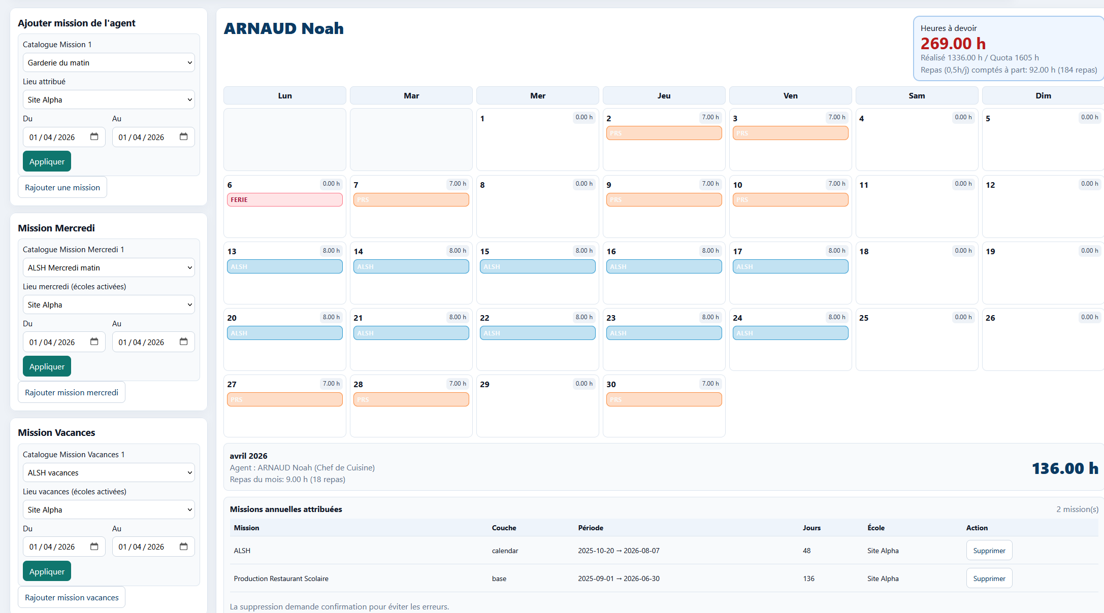The width and height of the screenshot is (1104, 613).
Task: Expand the Garderie du matin catalogue dropdown
Action: (x=109, y=62)
